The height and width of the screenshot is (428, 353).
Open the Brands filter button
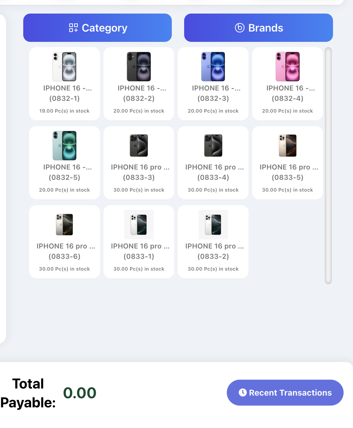[258, 28]
